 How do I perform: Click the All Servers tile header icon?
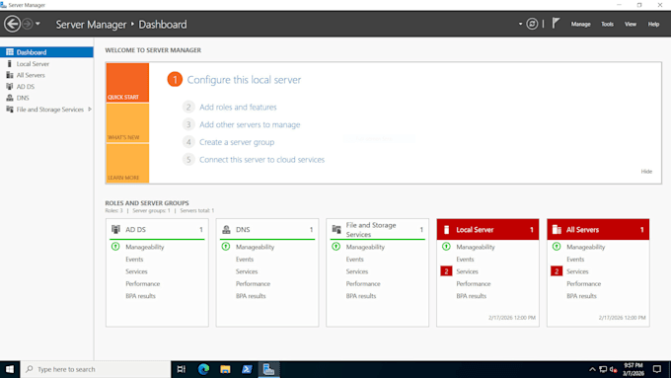click(x=557, y=230)
